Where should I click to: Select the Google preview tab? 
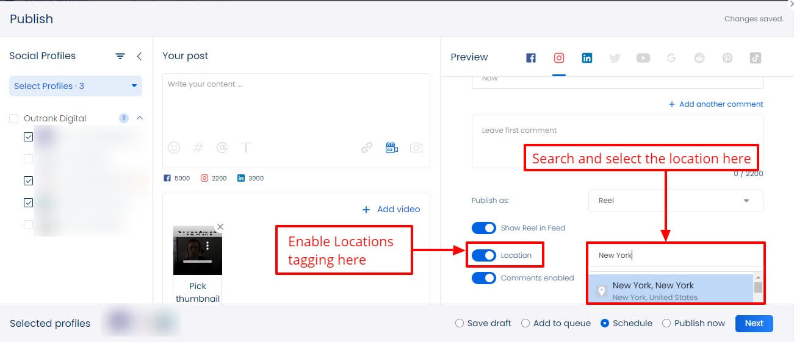click(x=671, y=58)
